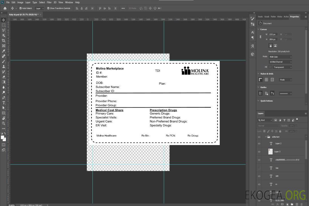
Task: Select the Rectangular Marquee tool
Action: point(3,25)
